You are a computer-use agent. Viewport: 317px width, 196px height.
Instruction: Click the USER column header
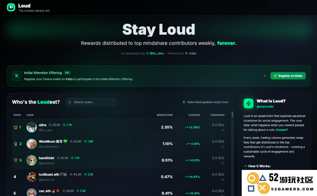click(x=30, y=115)
